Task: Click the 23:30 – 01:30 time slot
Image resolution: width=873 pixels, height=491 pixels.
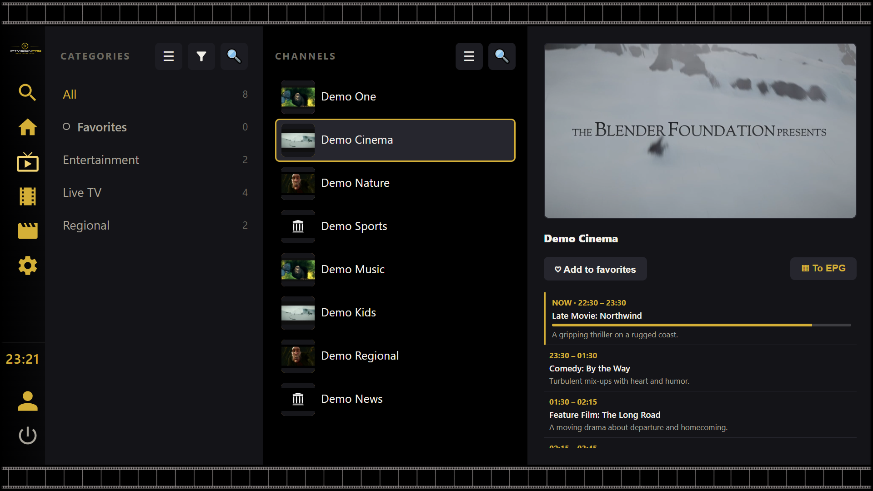Action: tap(573, 356)
